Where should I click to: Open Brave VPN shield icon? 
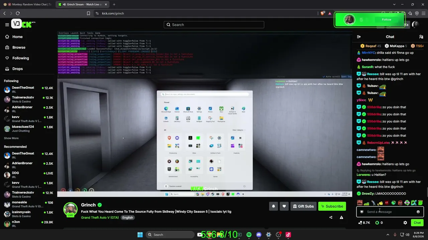(417, 13)
